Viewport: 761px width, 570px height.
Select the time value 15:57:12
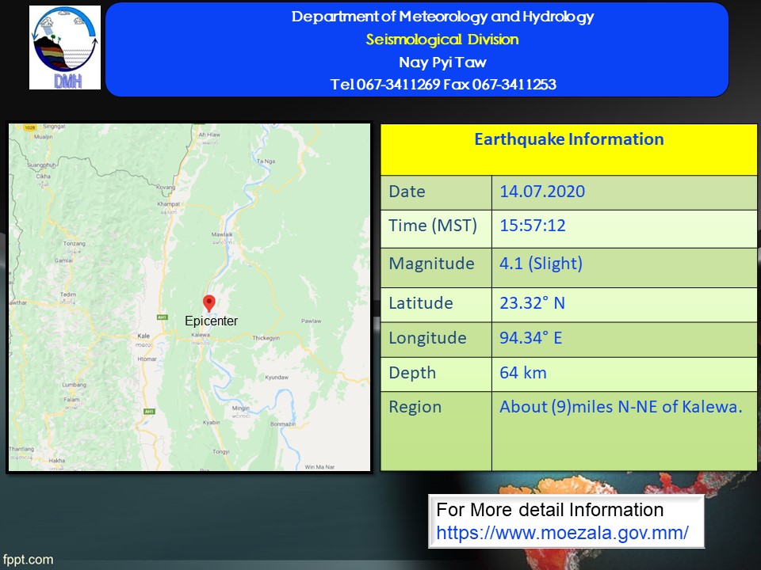pyautogui.click(x=533, y=226)
